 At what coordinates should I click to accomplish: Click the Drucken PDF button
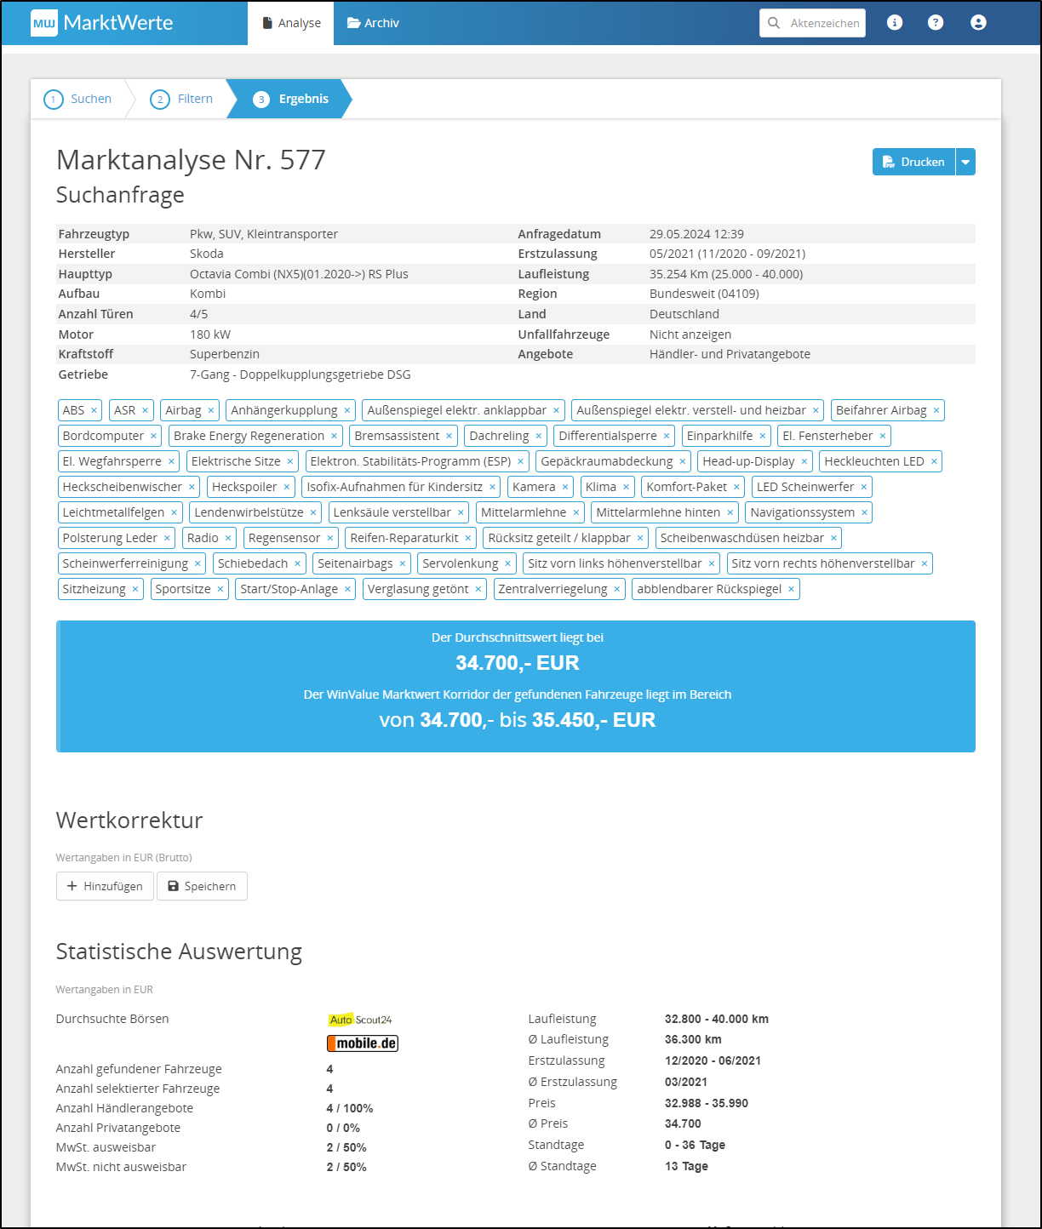tap(913, 163)
